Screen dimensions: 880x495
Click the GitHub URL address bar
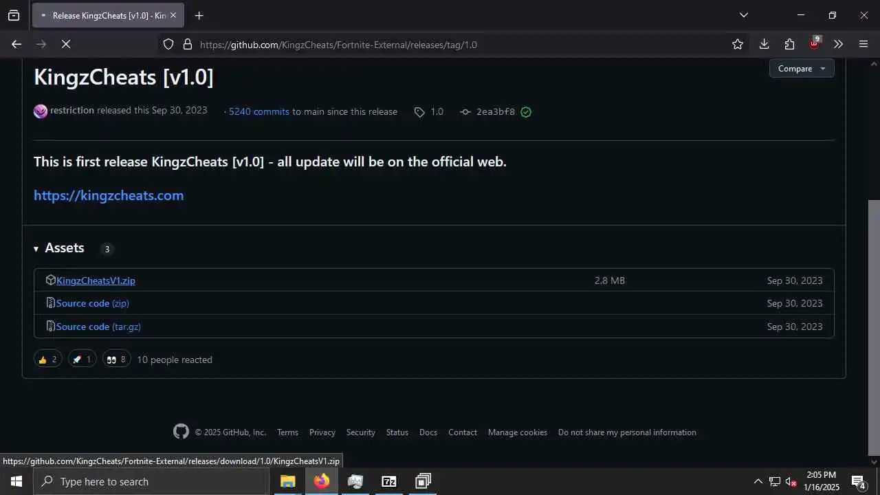click(x=454, y=44)
